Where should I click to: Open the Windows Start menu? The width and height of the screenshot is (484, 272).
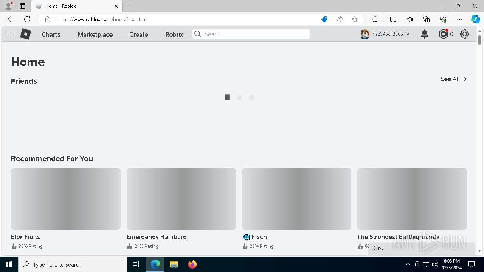coord(9,264)
